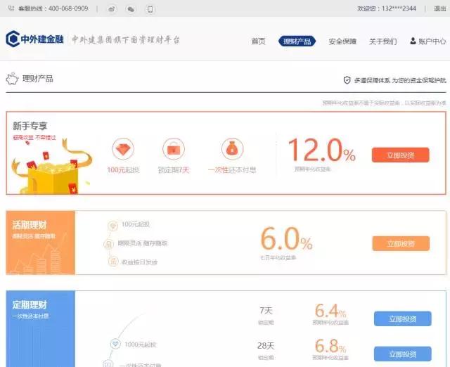Click the 多道保障体系 slogan text
This screenshot has width=450, height=367.
(x=400, y=80)
